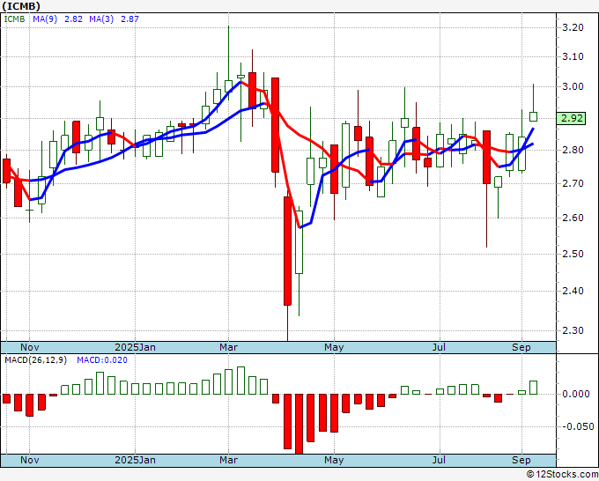Click the 2.50 price axis label
This screenshot has width=599, height=481.
(x=573, y=254)
